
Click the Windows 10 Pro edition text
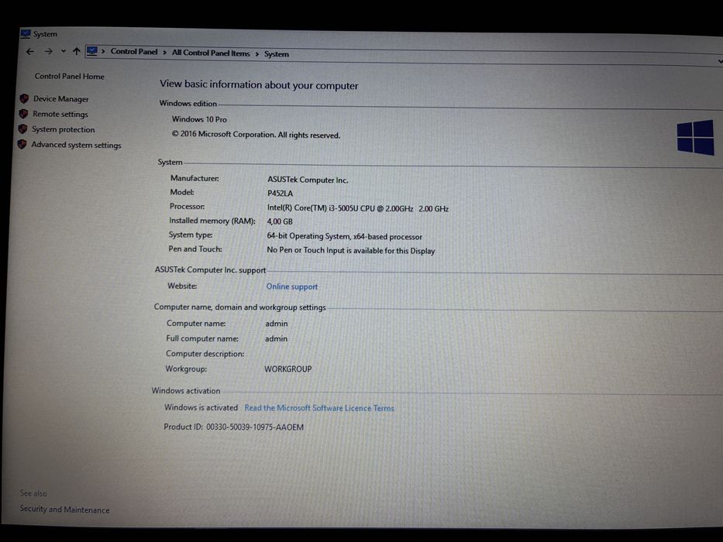[x=199, y=119]
